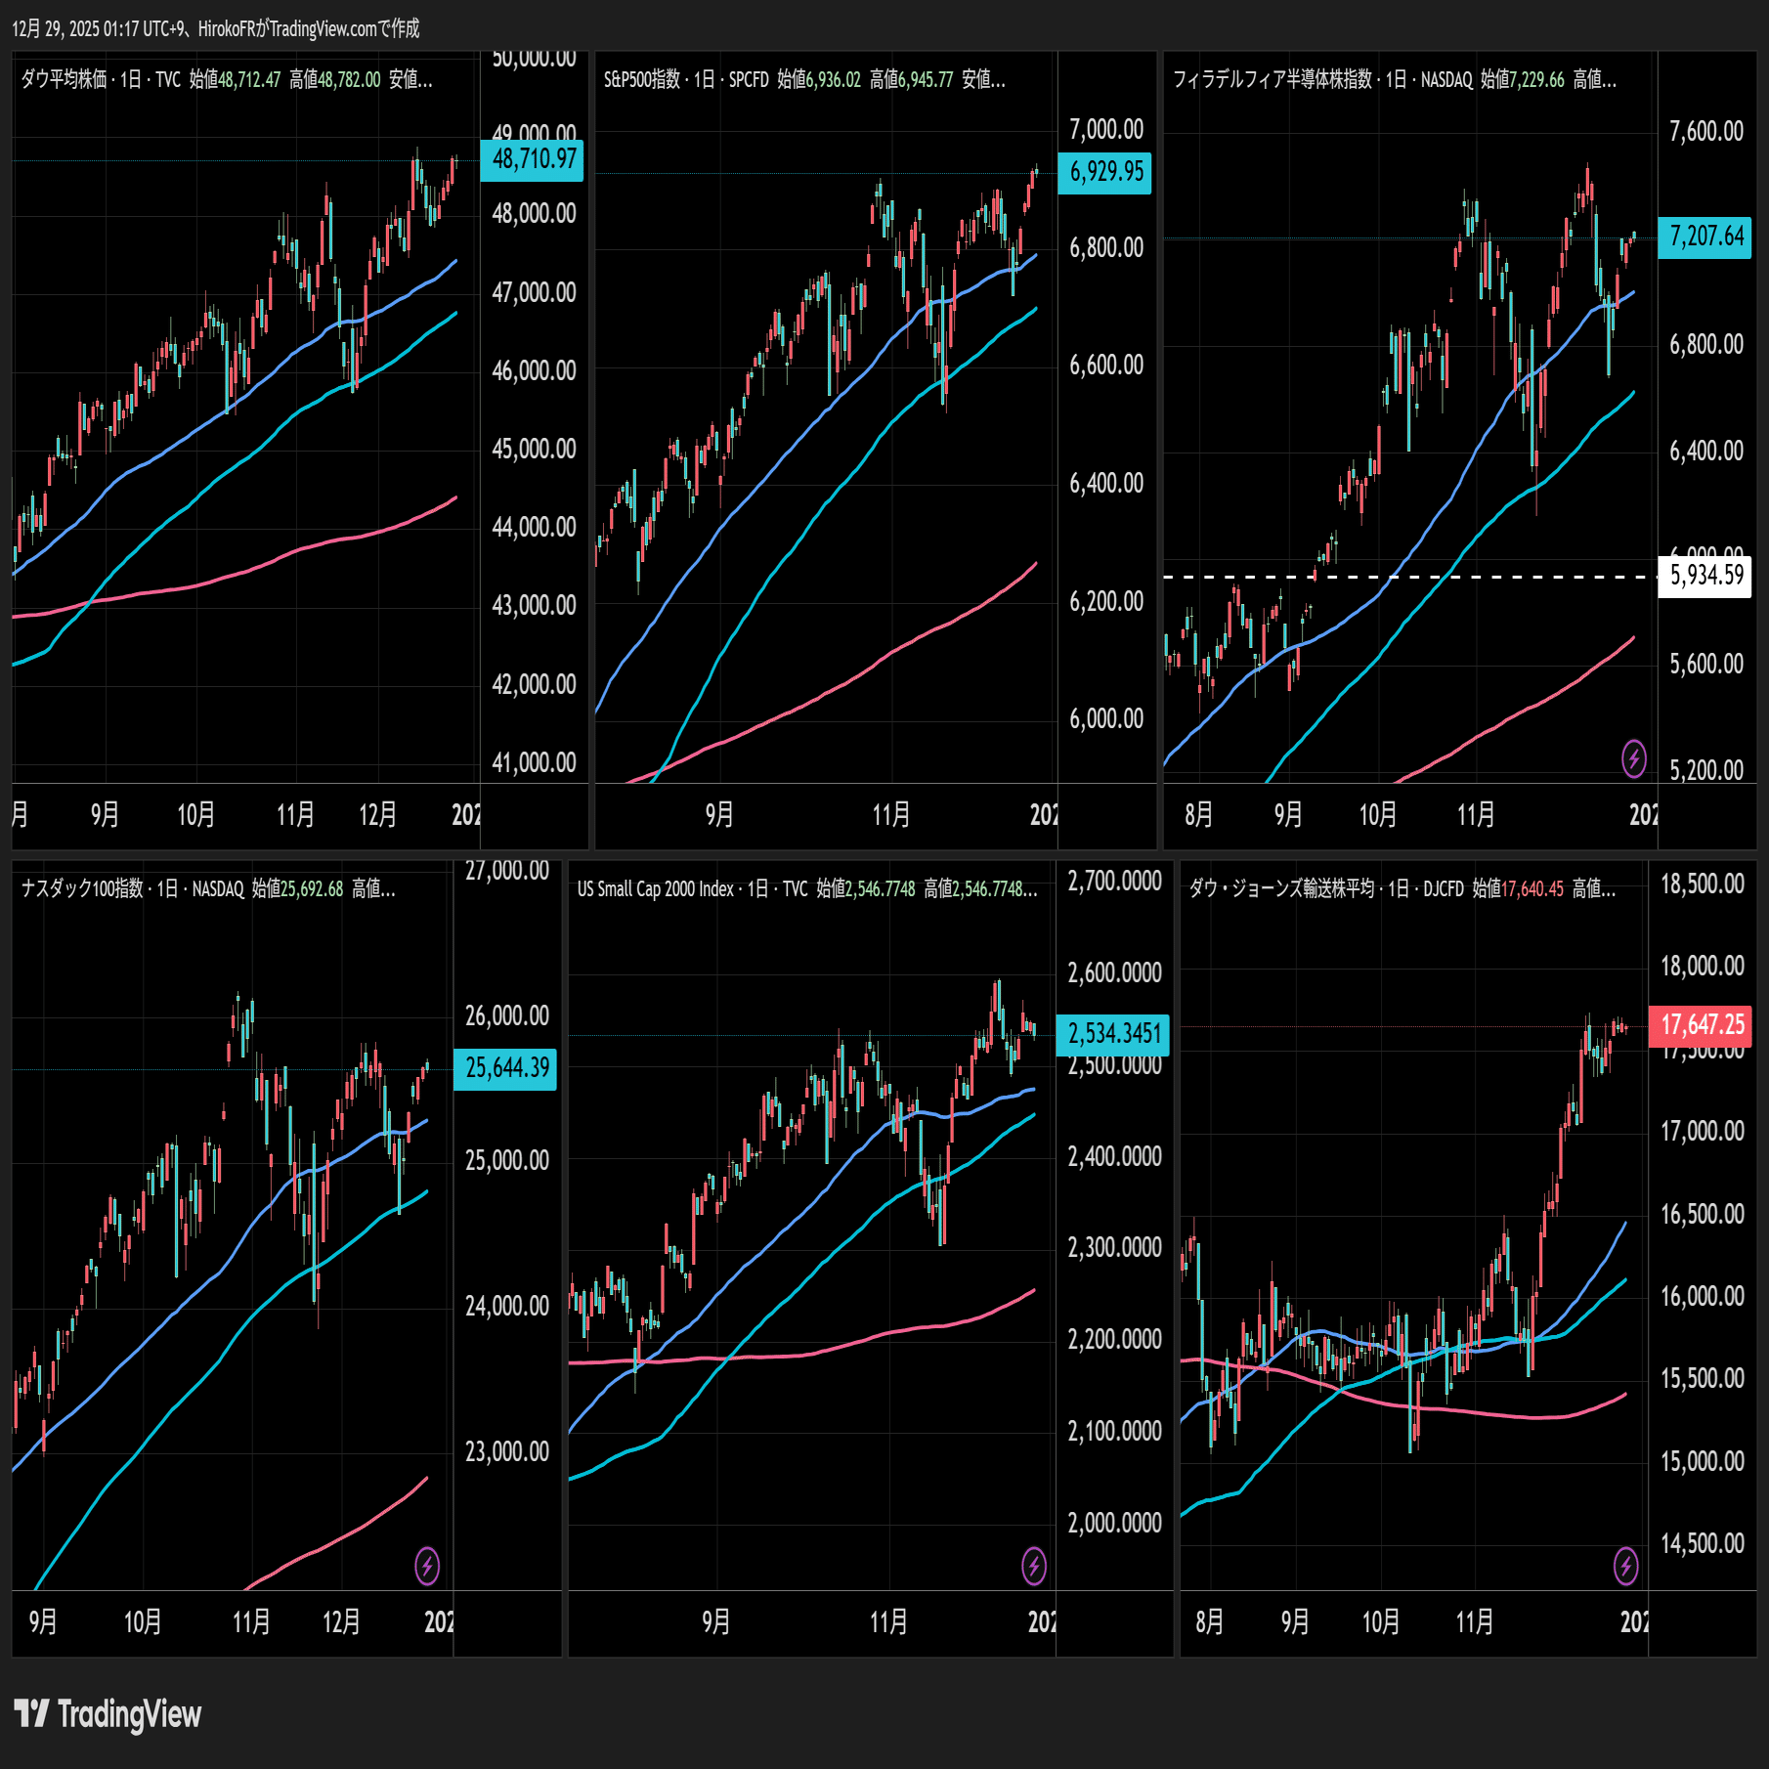Click the Small Cap price label 2,534.3451

tap(1113, 1034)
